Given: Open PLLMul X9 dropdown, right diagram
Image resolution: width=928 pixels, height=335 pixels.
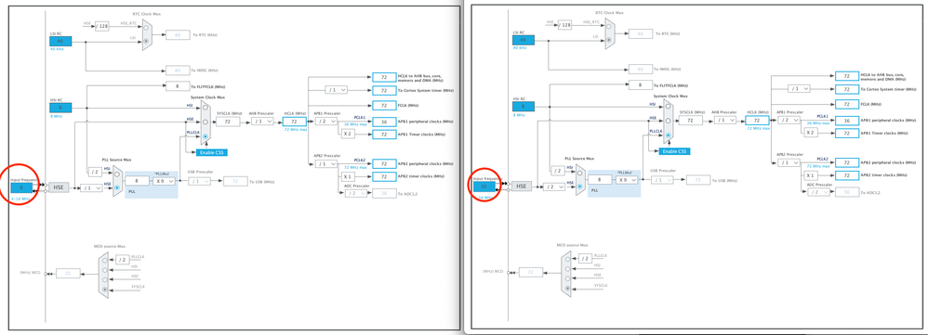Looking at the screenshot, I should pos(626,180).
